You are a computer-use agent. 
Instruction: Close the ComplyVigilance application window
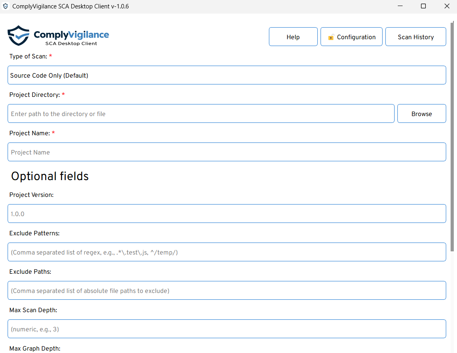[447, 6]
